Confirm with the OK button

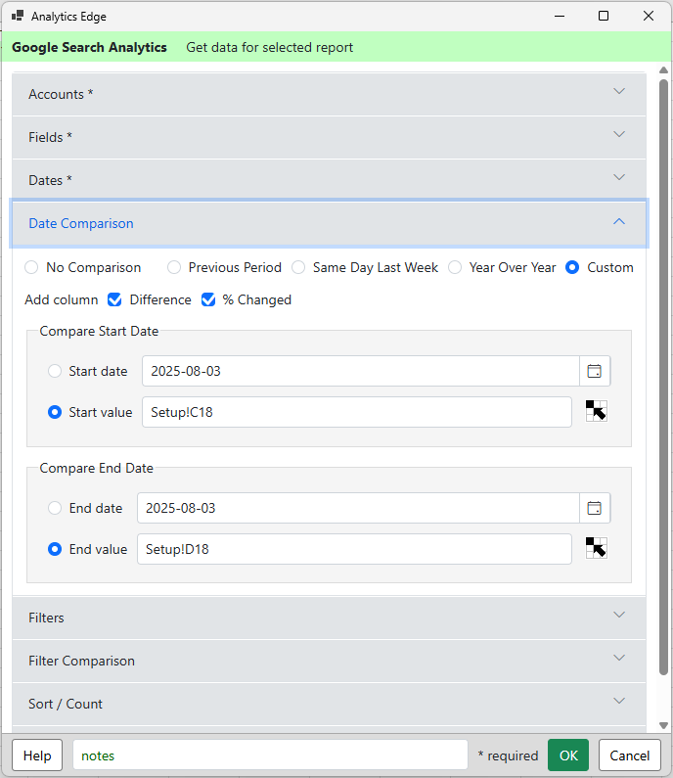tap(568, 755)
